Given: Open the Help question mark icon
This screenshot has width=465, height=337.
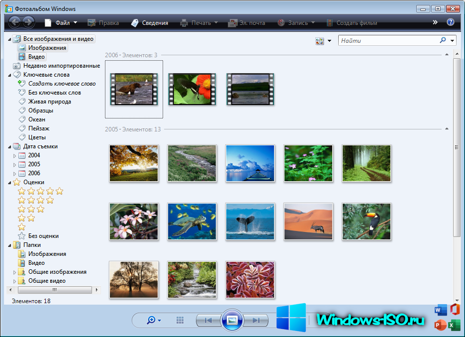Looking at the screenshot, I should (450, 22).
